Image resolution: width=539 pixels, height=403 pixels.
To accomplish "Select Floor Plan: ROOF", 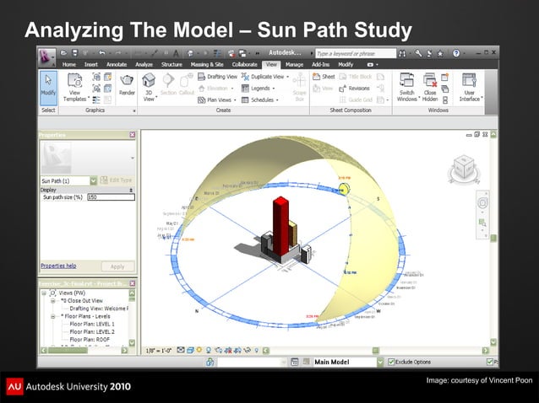I will pyautogui.click(x=90, y=340).
